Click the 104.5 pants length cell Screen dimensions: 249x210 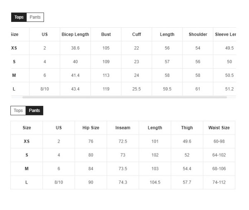pos(155,182)
